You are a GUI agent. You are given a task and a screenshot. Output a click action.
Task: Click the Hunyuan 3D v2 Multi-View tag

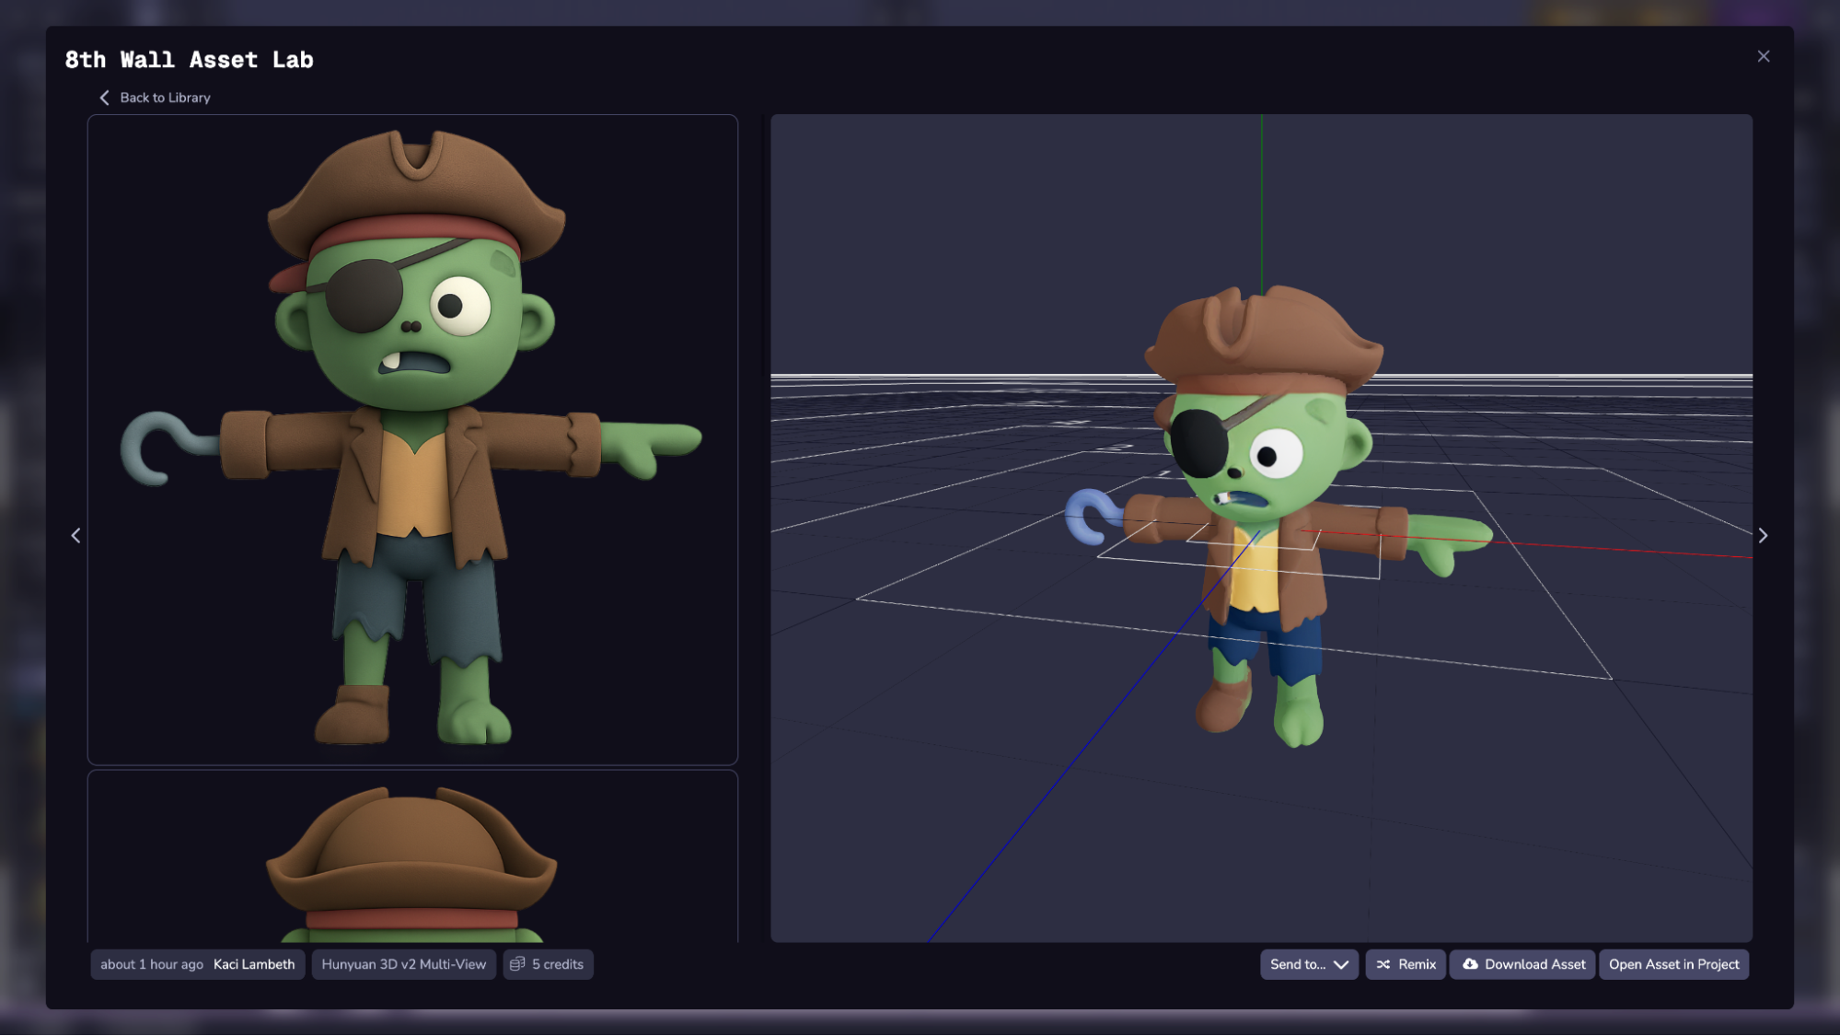(x=403, y=964)
